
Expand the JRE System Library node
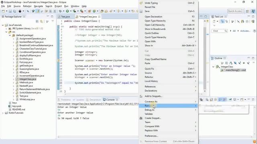6,28
